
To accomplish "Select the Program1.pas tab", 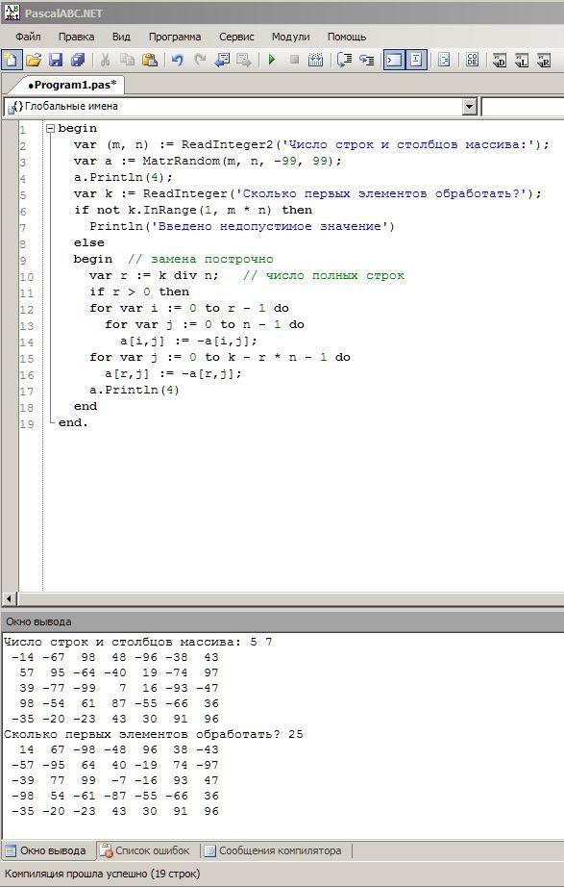I will [72, 85].
